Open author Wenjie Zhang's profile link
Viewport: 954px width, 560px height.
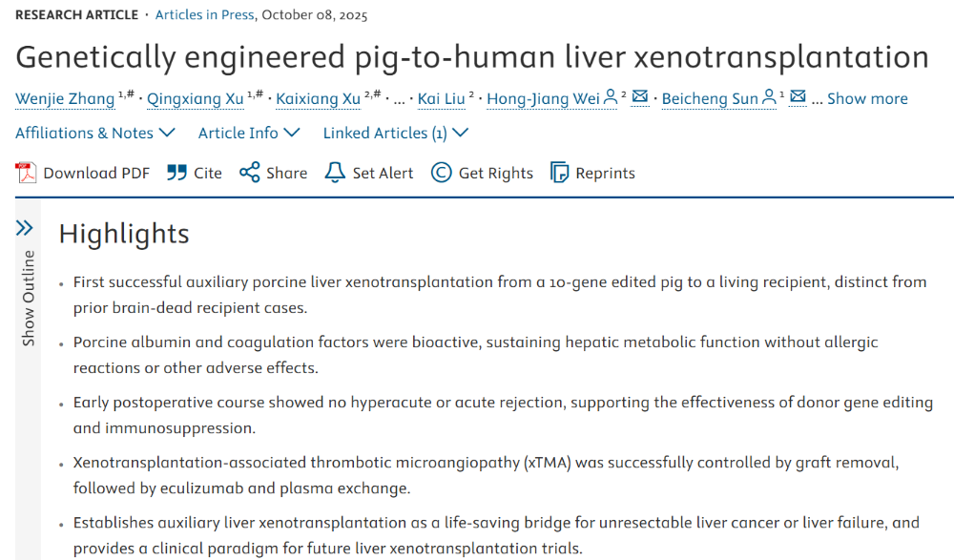(65, 98)
